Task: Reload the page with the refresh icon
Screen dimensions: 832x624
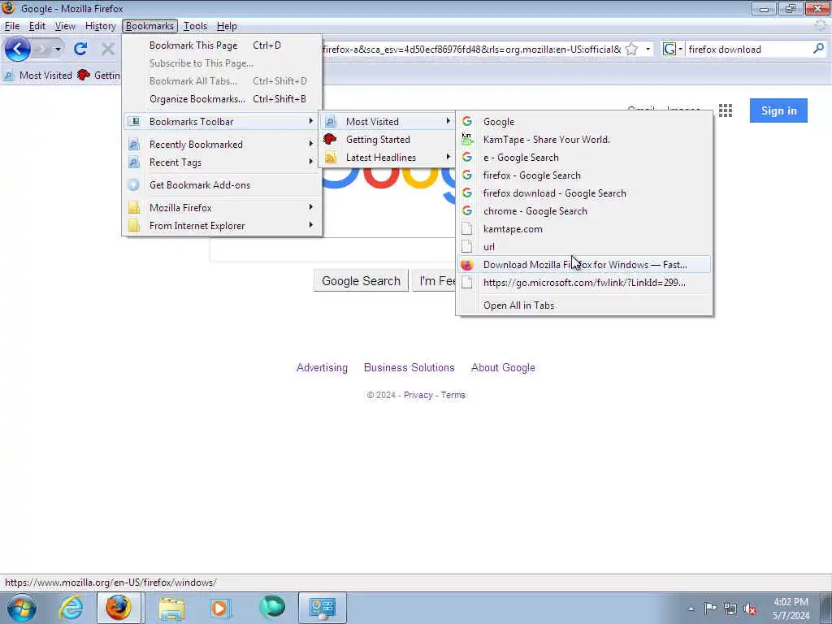Action: pos(80,50)
